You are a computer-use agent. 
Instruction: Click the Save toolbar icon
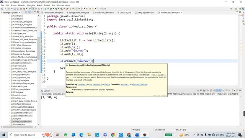tap(15, 9)
